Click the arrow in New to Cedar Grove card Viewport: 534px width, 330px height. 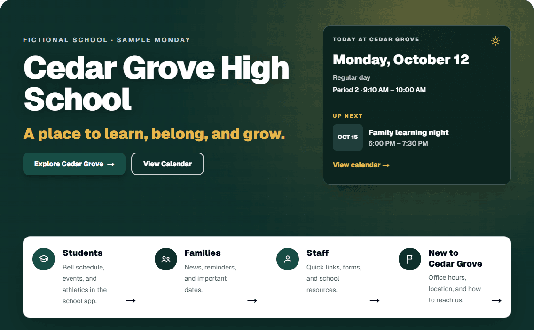496,300
